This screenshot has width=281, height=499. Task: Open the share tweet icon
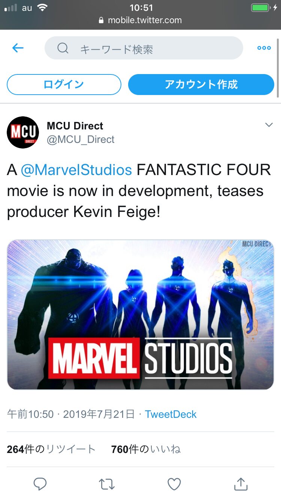[x=241, y=484]
